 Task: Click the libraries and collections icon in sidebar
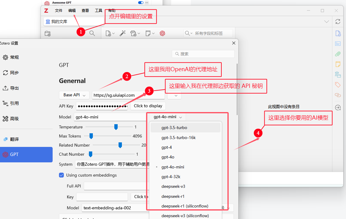338,75
